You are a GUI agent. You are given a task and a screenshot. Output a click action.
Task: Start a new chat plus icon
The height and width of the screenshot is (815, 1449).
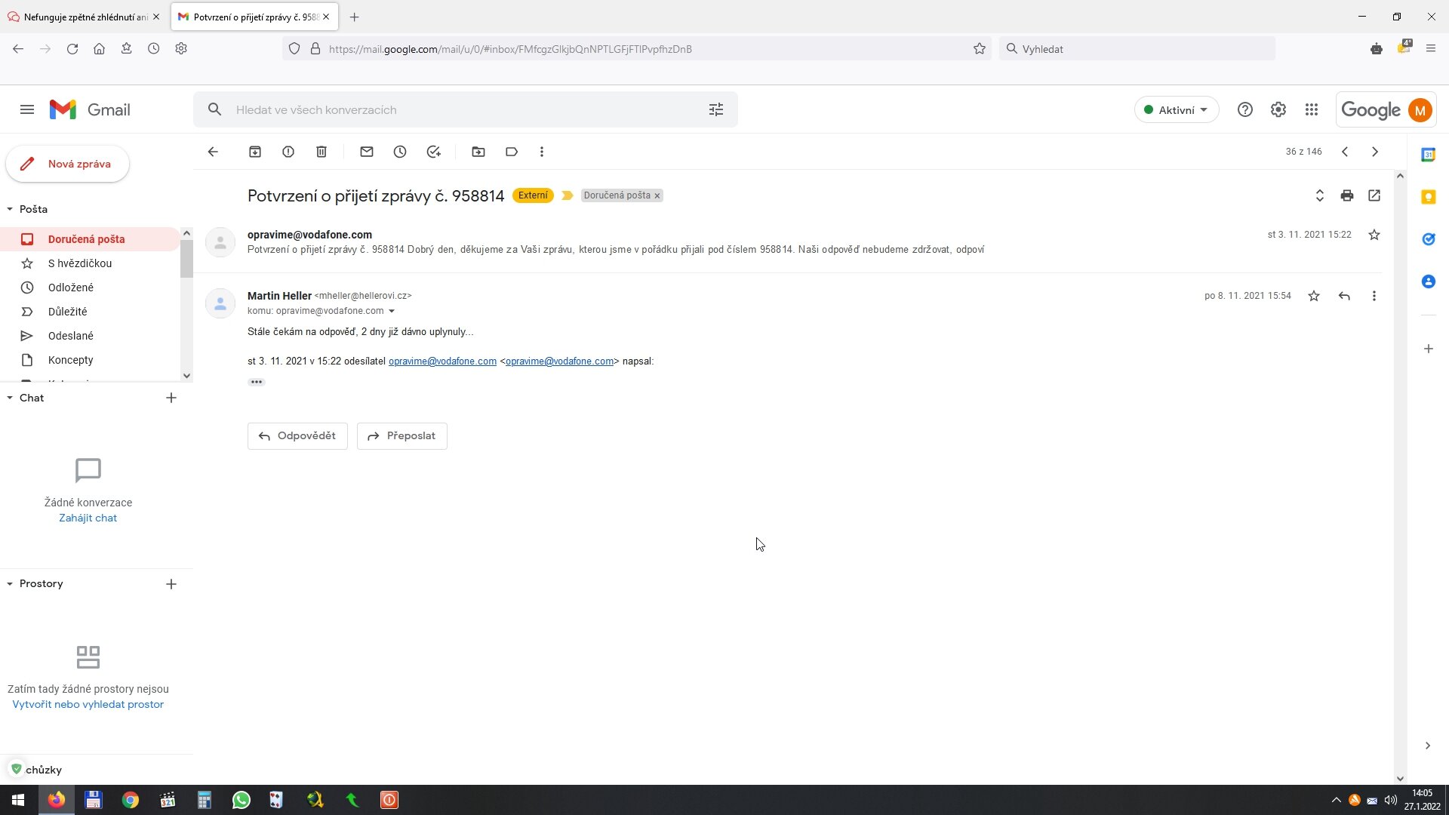coord(171,398)
